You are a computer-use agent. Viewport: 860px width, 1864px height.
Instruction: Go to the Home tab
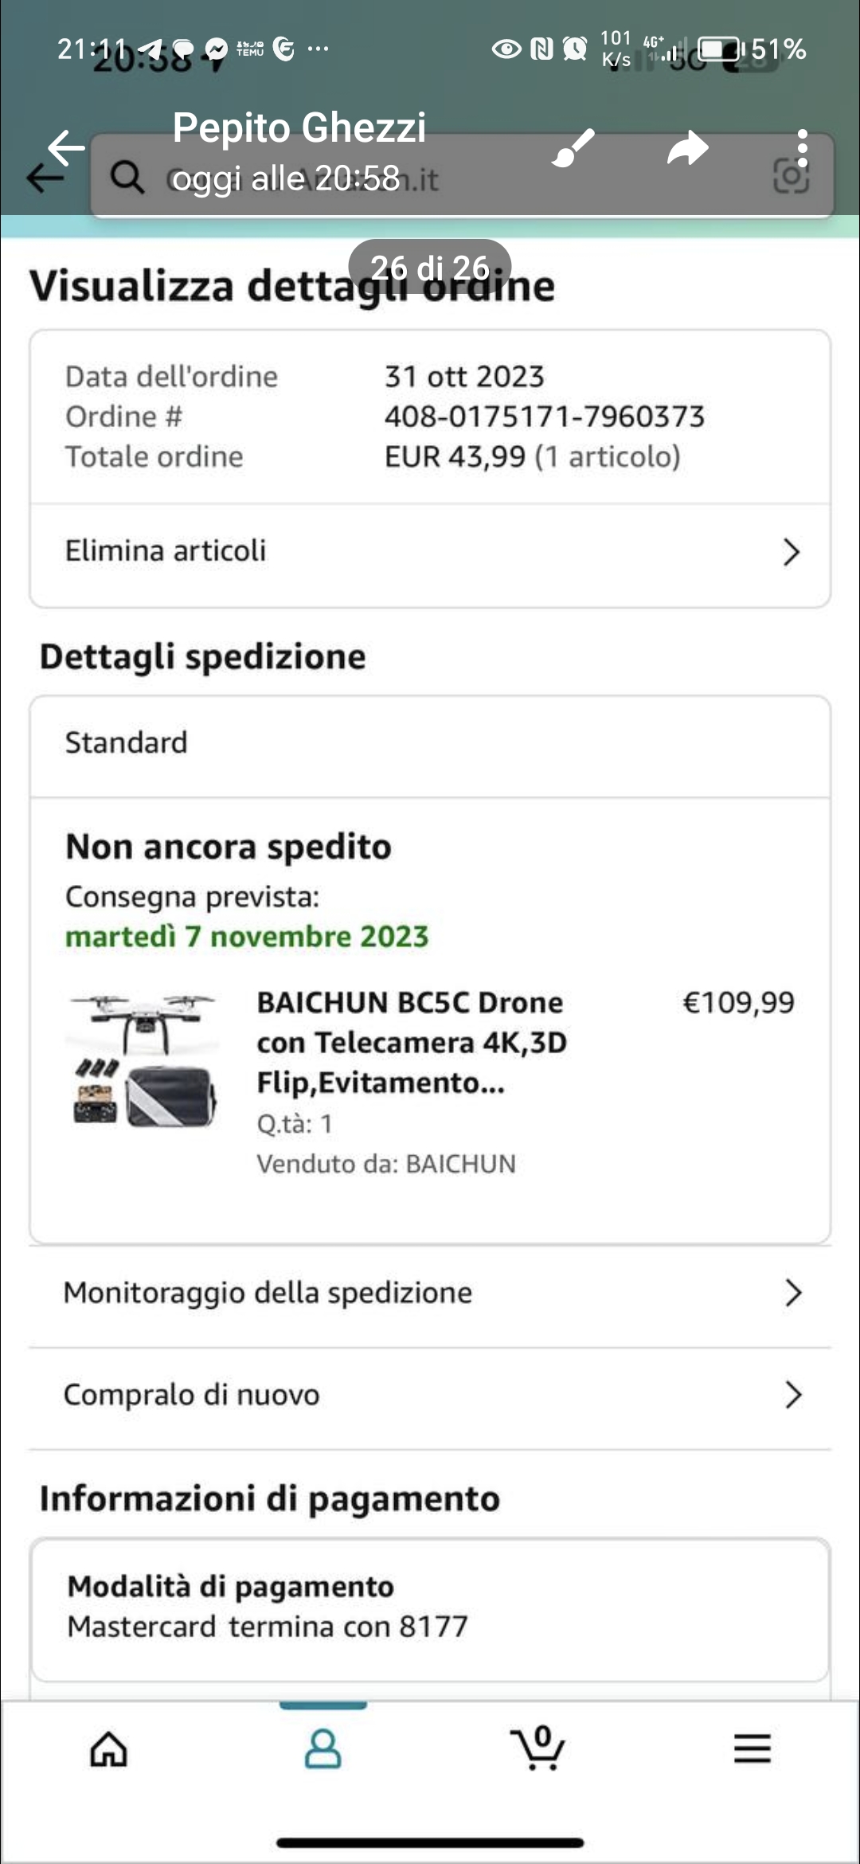[108, 1750]
